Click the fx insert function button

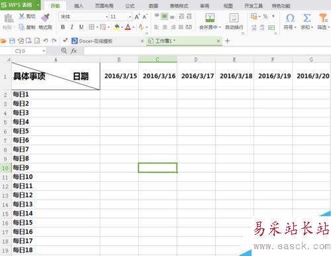point(73,51)
